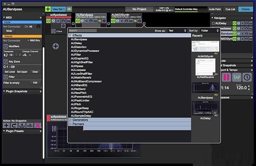
Task: Toggle View Set eye visibility icon
Action: (x=69, y=9)
